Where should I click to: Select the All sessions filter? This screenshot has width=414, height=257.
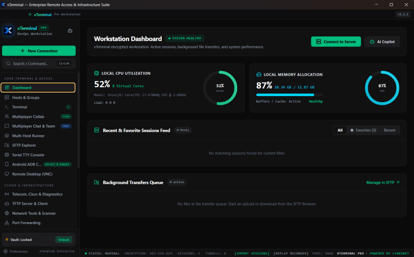click(340, 130)
